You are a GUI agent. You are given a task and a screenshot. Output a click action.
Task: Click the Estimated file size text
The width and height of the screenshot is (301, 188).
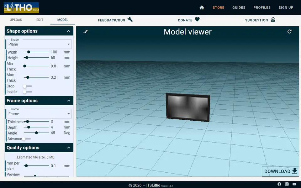(x=35, y=157)
